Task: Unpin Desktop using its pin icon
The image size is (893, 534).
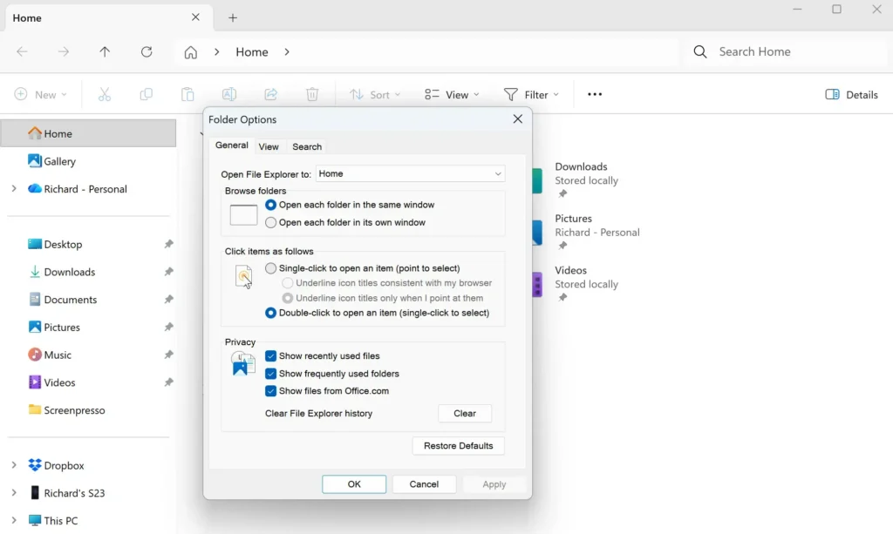Action: pos(168,244)
